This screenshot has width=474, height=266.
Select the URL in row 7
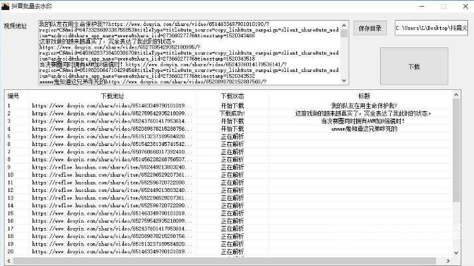click(112, 152)
